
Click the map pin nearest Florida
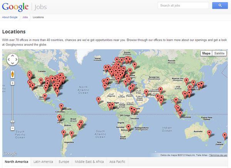point(57,92)
